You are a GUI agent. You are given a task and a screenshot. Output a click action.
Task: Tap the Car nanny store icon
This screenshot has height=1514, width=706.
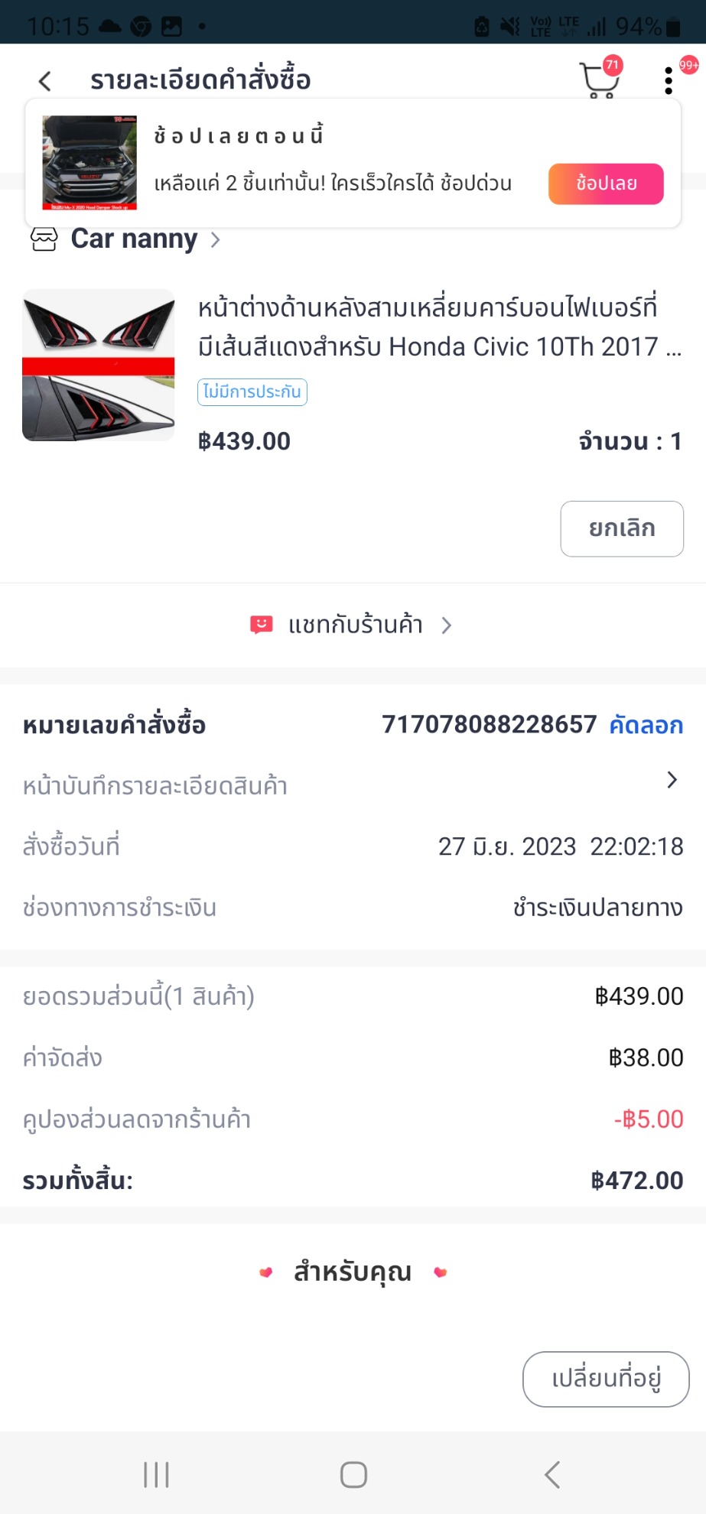(x=44, y=239)
